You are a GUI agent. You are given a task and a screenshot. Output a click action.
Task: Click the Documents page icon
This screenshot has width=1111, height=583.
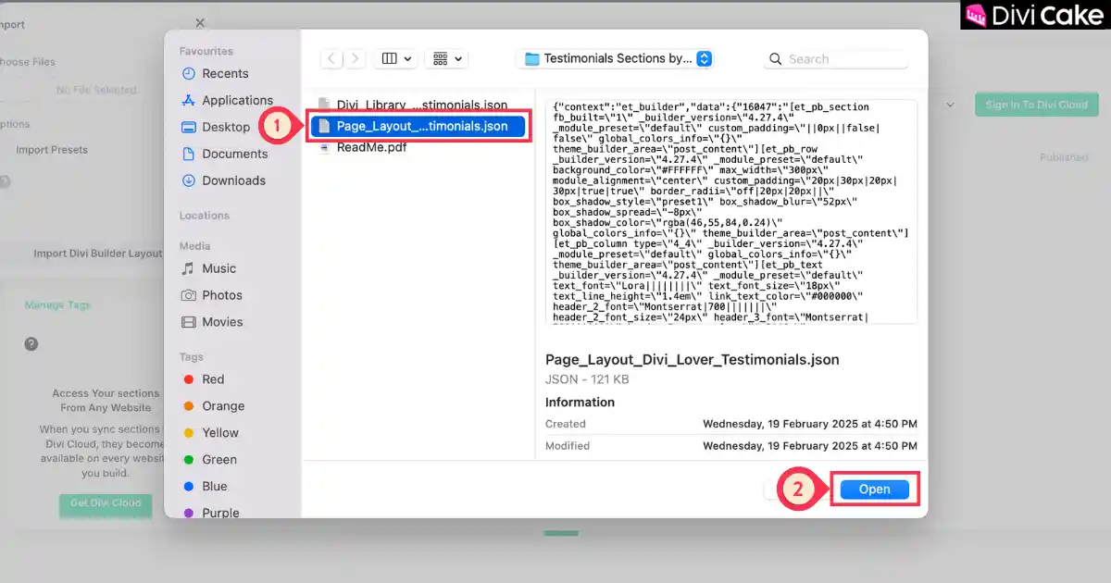tap(189, 154)
